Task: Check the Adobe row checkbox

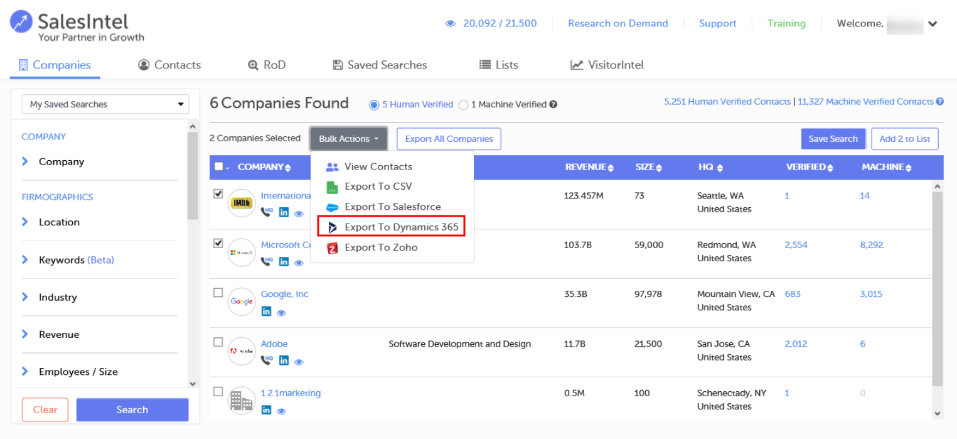Action: point(218,342)
